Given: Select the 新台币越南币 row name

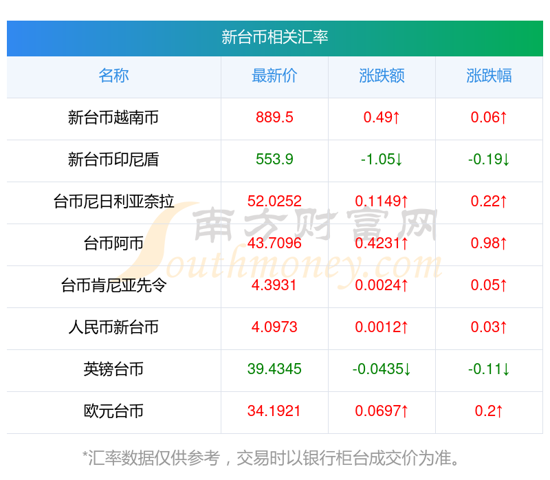Looking at the screenshot, I should coord(113,118).
